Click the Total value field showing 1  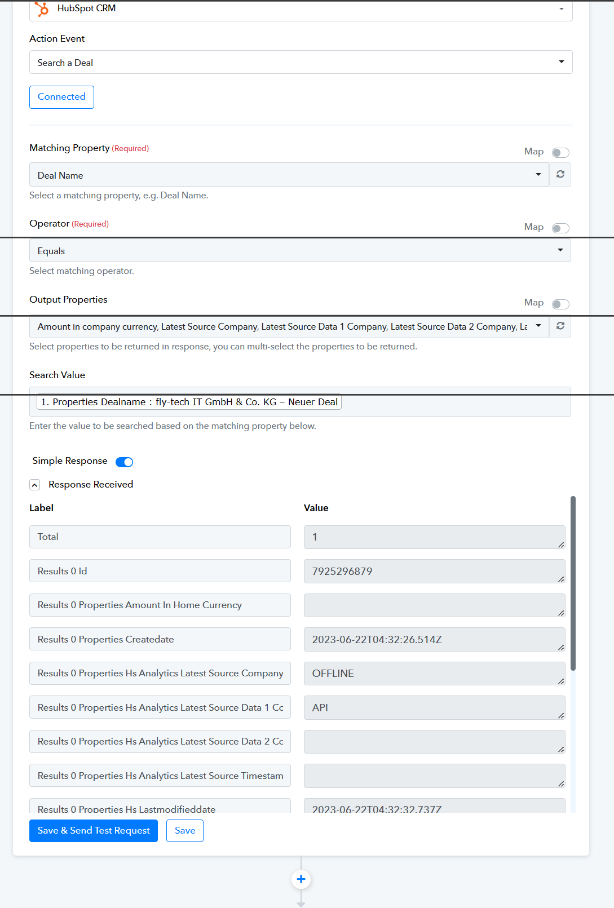[434, 537]
